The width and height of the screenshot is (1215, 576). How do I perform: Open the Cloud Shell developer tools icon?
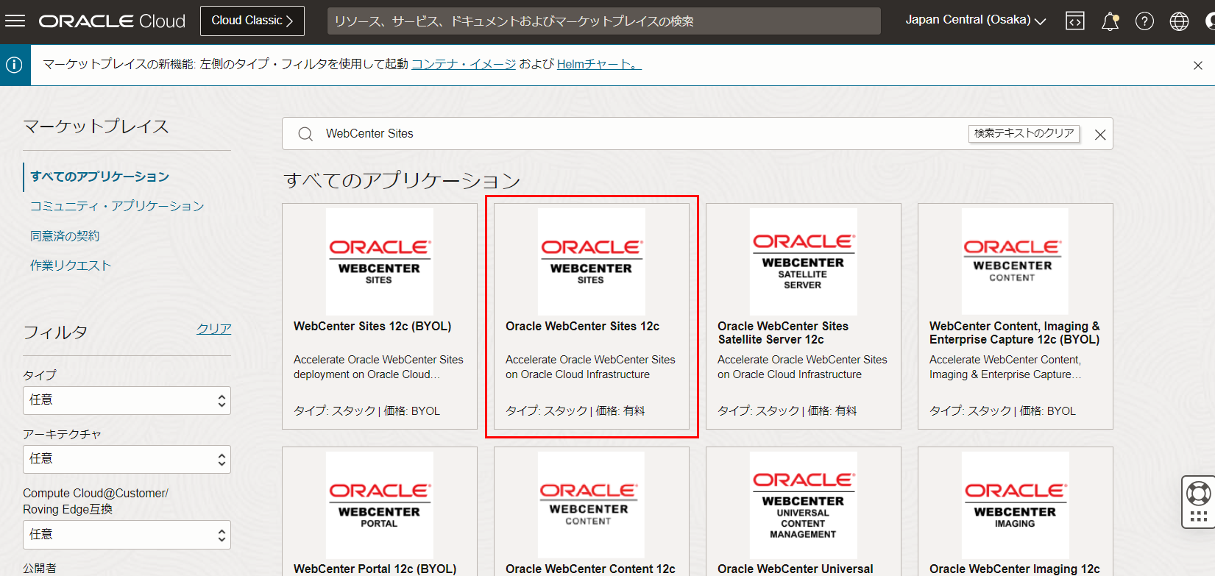tap(1075, 21)
